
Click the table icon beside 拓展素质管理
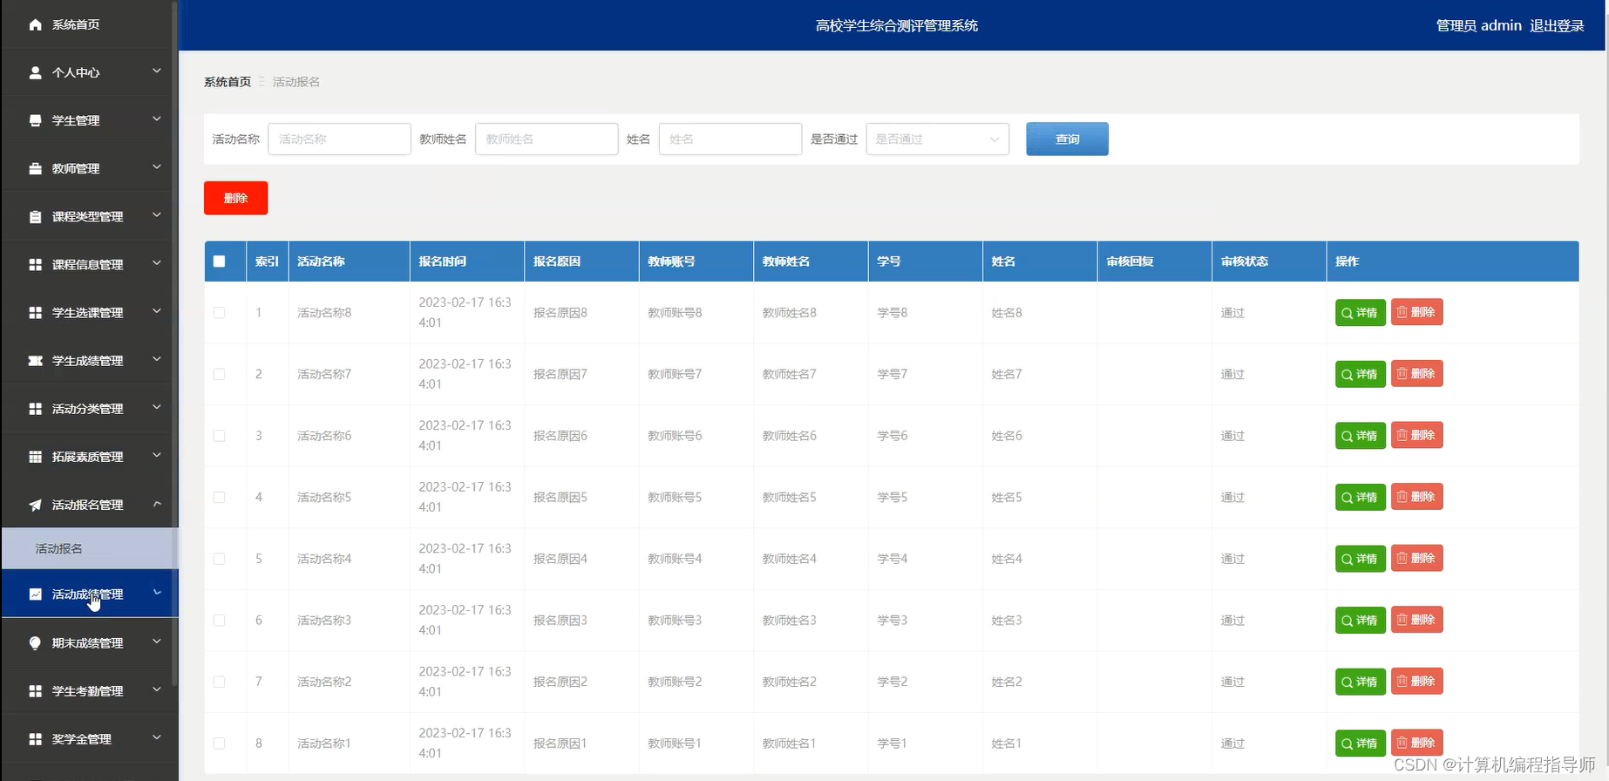click(35, 456)
